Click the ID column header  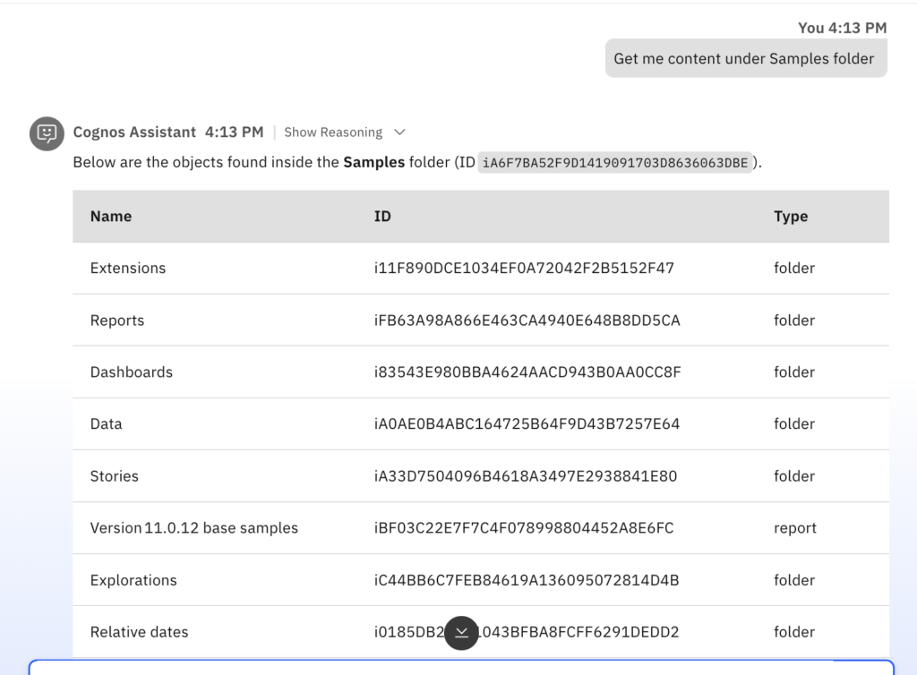point(382,216)
